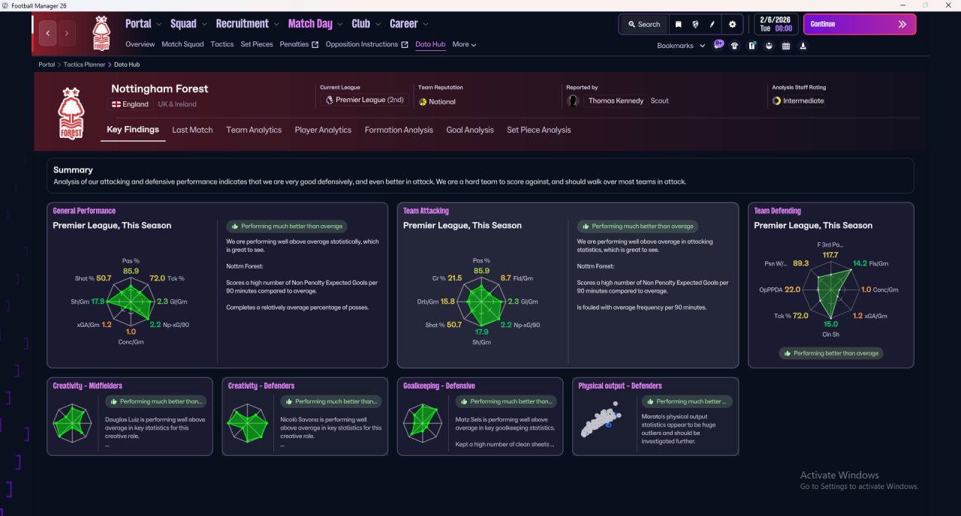
Task: Click the pop-out icon next to Opposition Instructions
Action: point(405,44)
